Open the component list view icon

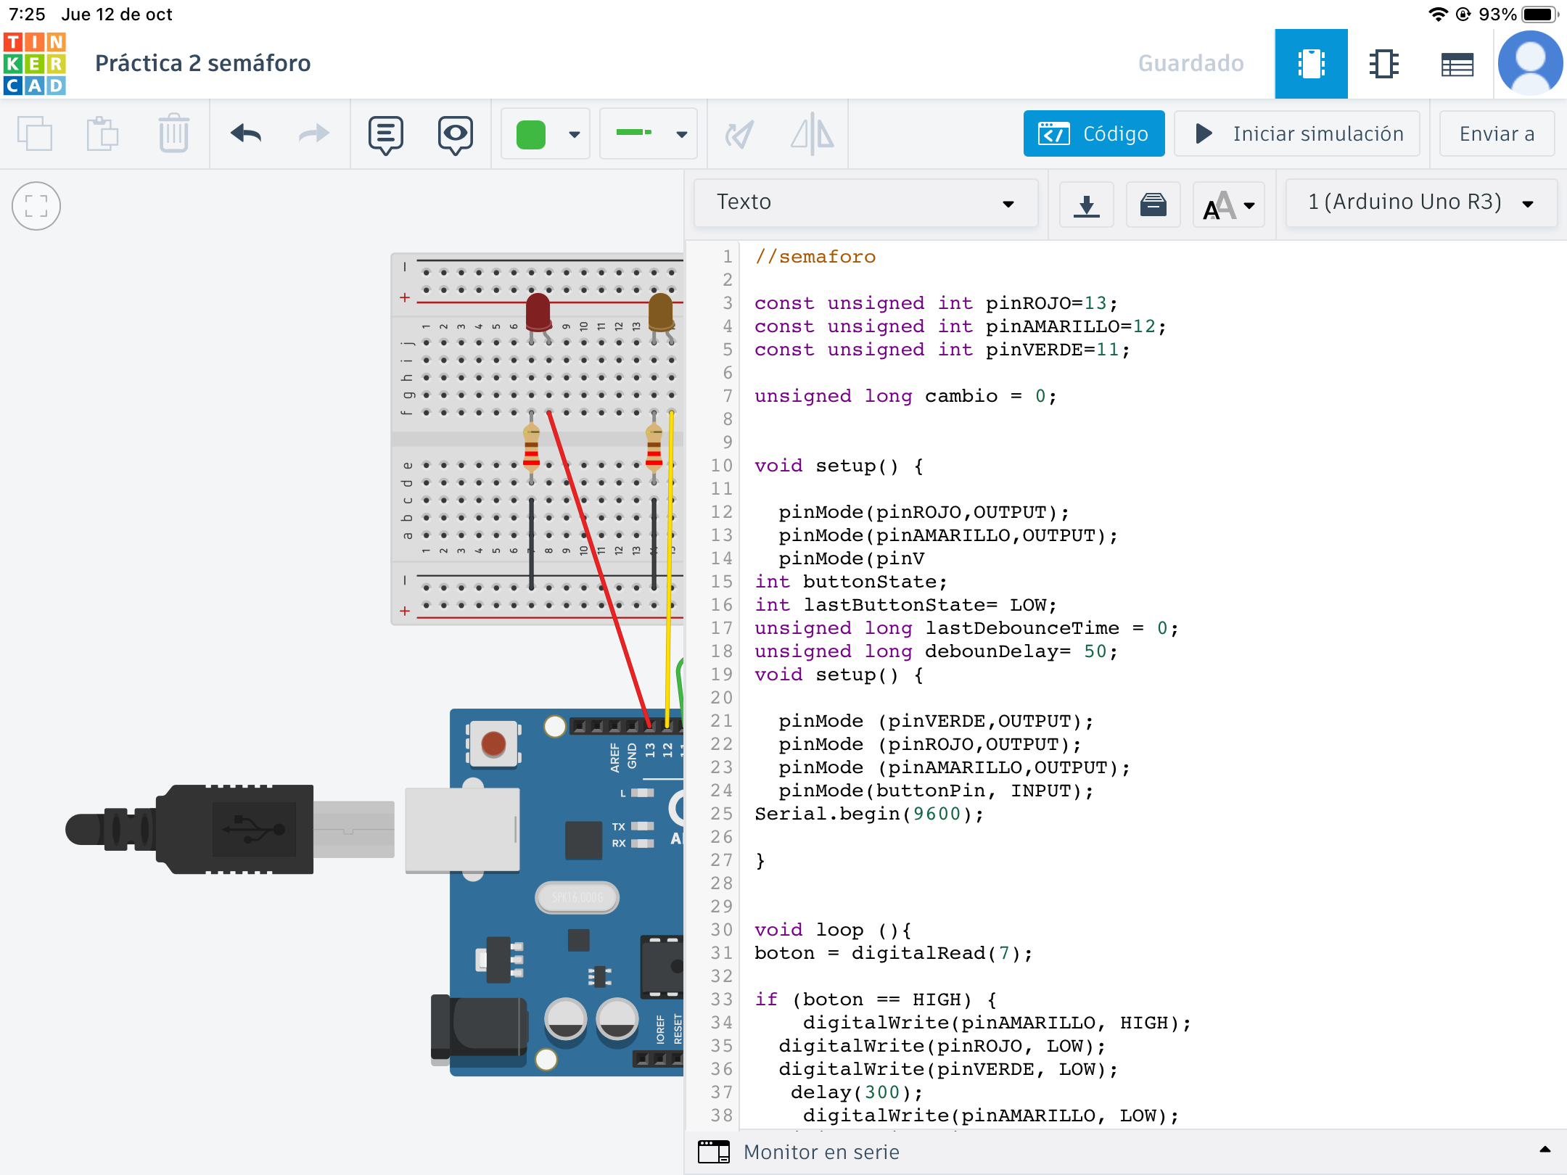(1457, 64)
